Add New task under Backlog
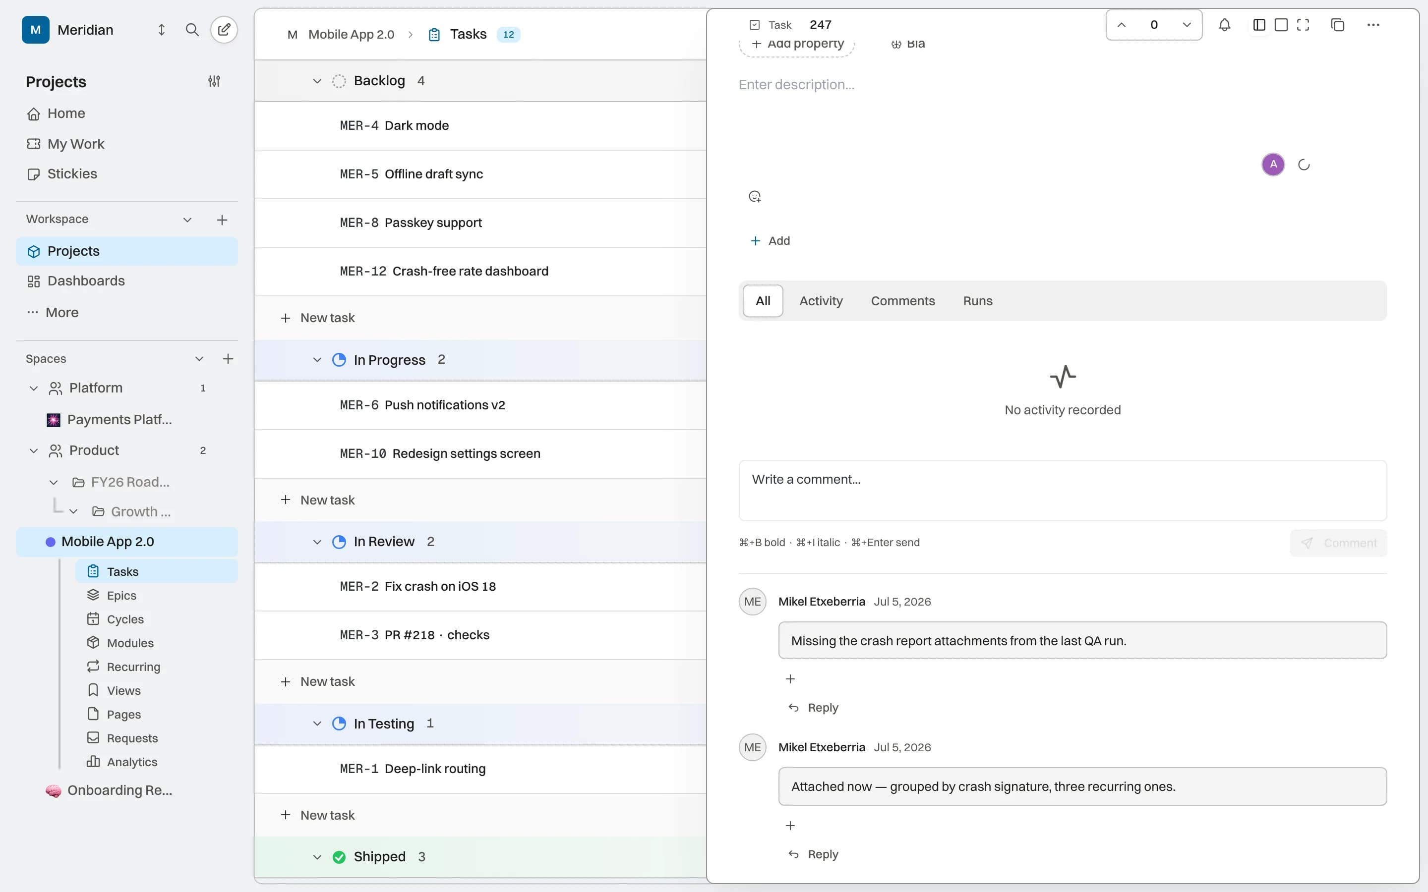 click(x=317, y=318)
